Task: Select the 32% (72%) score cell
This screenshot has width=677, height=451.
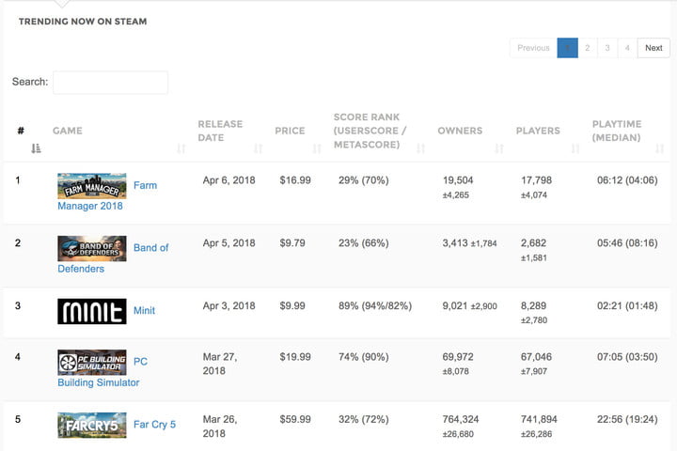Action: (364, 419)
